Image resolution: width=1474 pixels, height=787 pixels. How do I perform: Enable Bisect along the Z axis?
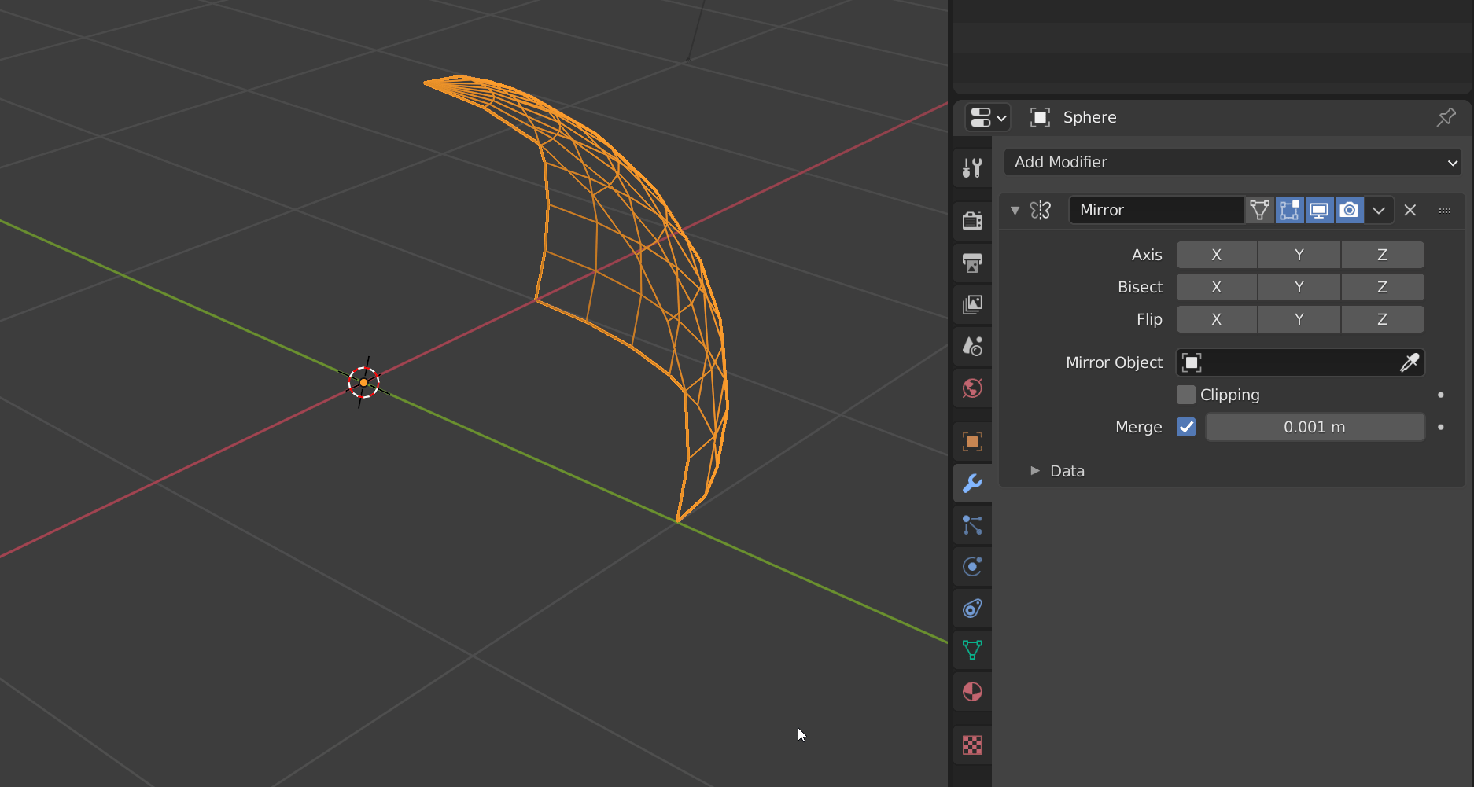tap(1382, 286)
